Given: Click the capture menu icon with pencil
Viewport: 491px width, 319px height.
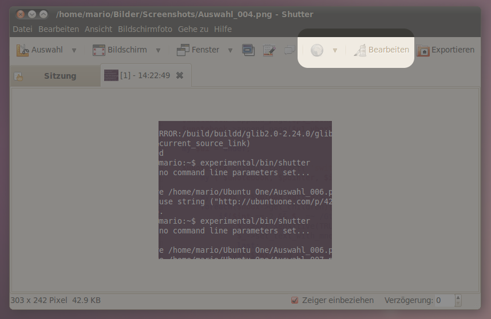Looking at the screenshot, I should [x=269, y=50].
